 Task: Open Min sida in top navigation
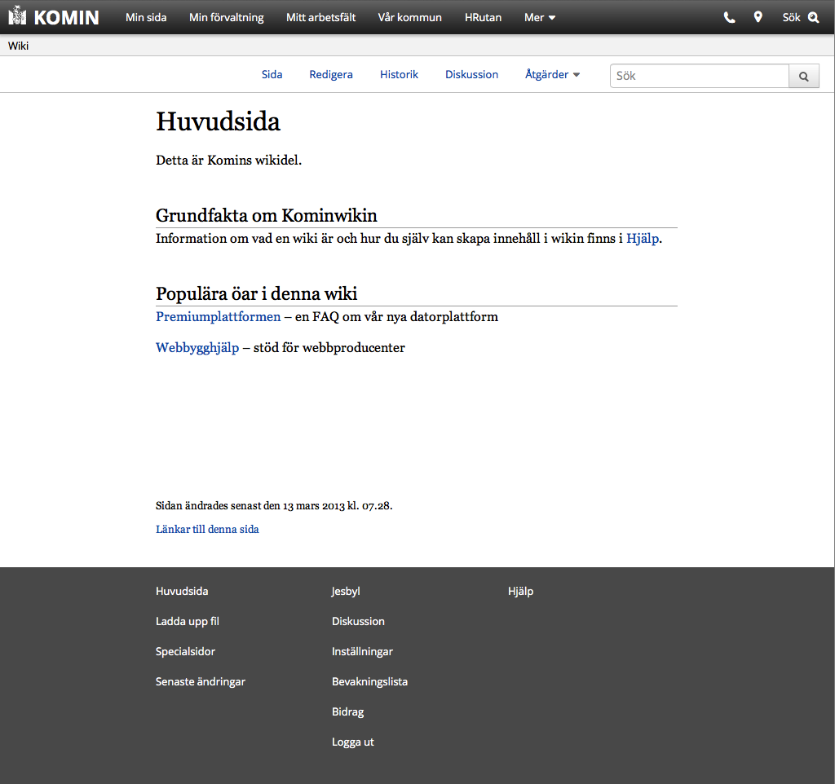pyautogui.click(x=146, y=17)
